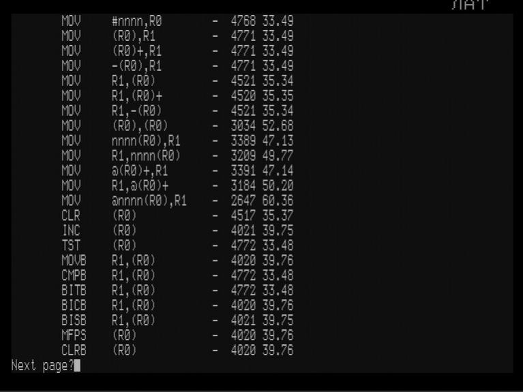Click the BICB mnemonic
The height and width of the screenshot is (392, 523).
[74, 305]
